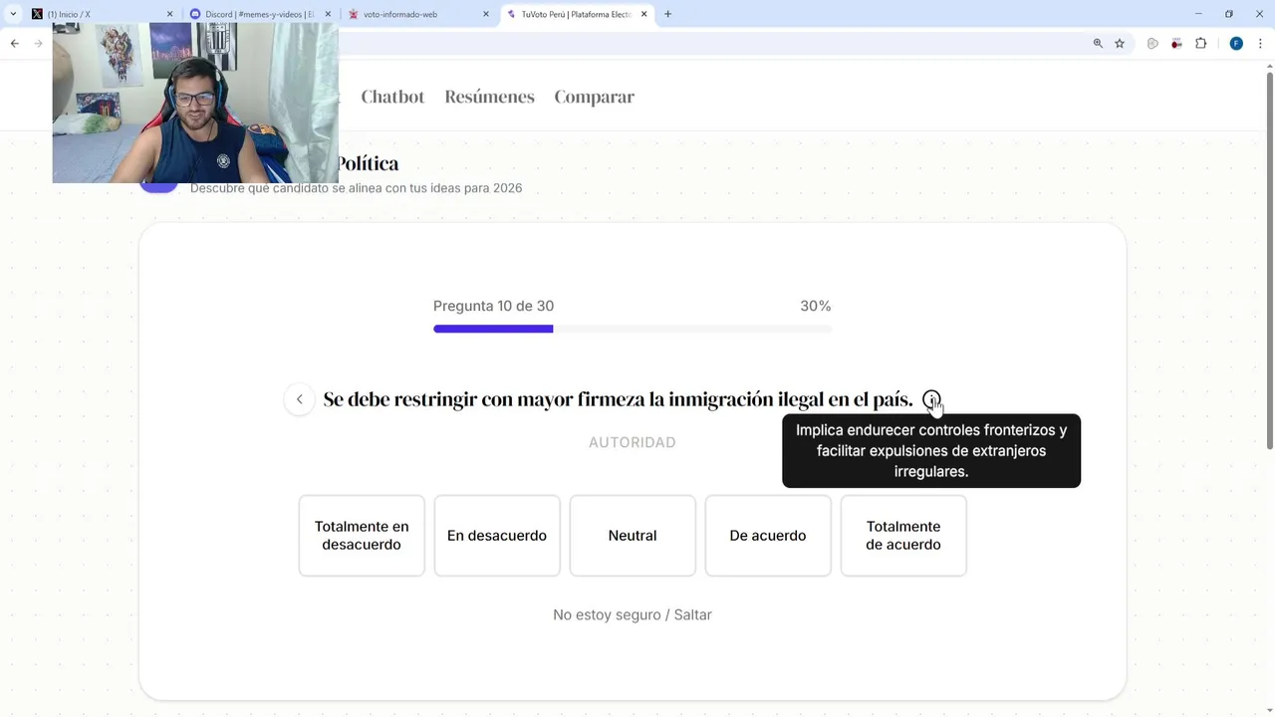Click the webcam video overlay
1275x717 pixels.
(195, 103)
